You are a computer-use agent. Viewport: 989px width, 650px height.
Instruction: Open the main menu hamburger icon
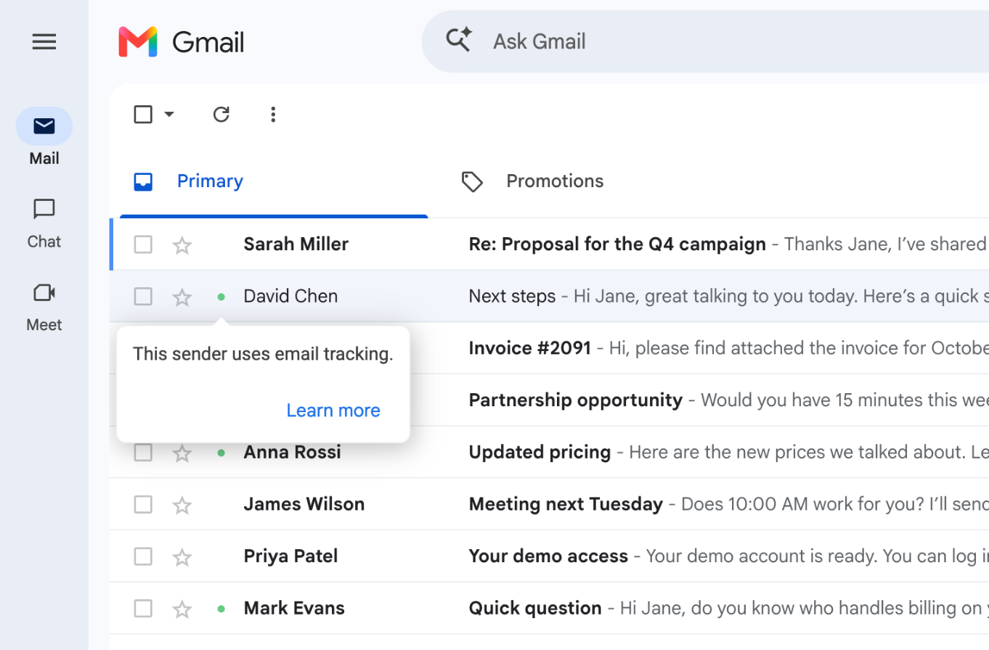pyautogui.click(x=44, y=42)
